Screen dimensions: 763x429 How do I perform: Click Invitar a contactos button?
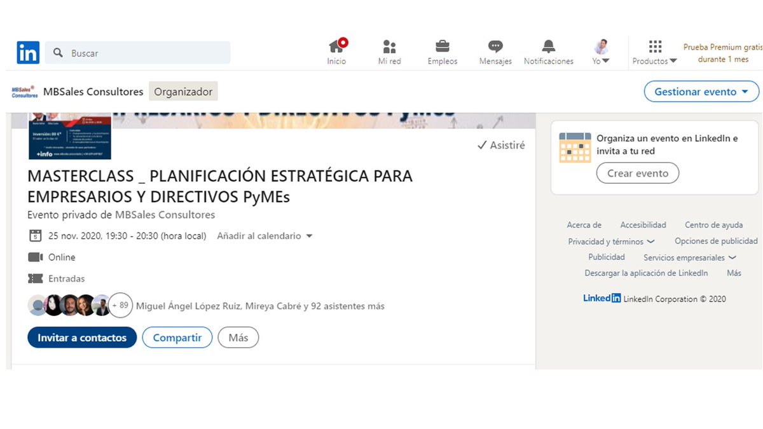click(x=82, y=337)
